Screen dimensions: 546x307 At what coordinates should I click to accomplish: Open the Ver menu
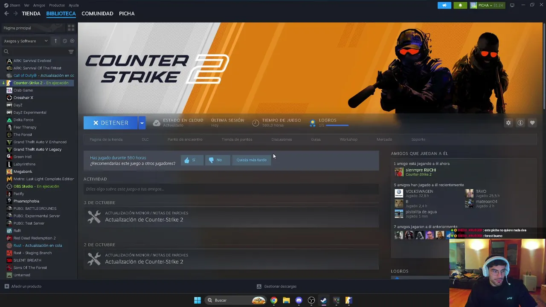(x=27, y=5)
